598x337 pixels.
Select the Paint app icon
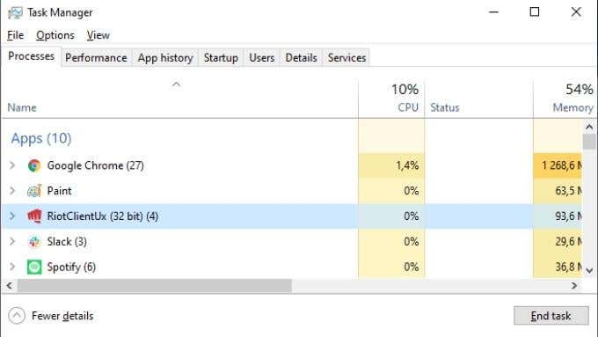tap(34, 190)
